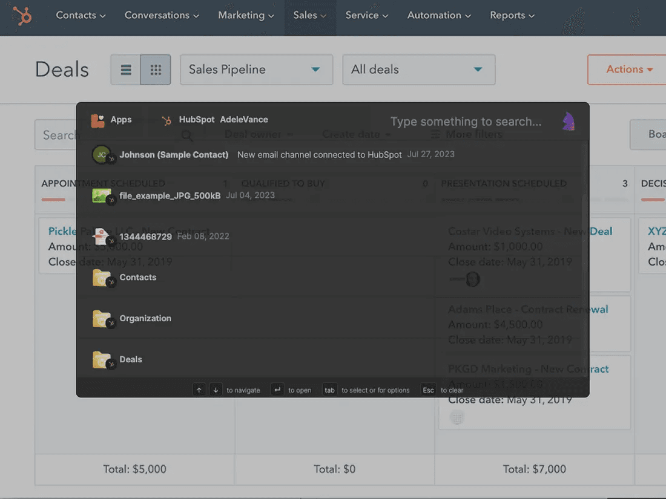Click the More filters button

point(467,134)
